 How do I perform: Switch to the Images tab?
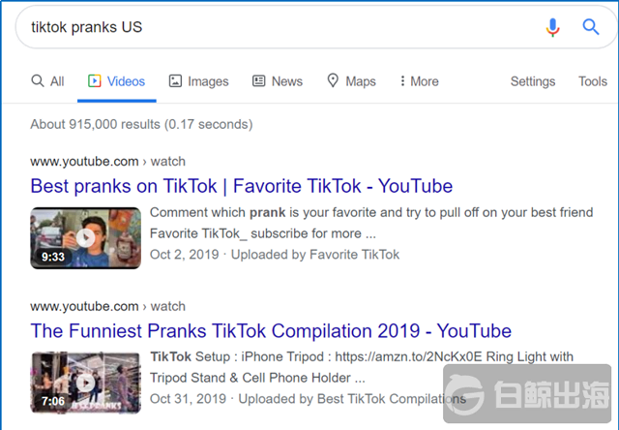tap(208, 81)
